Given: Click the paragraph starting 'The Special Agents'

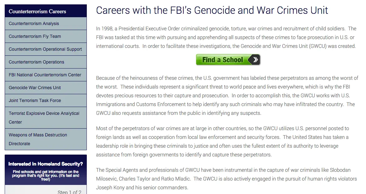Looking at the screenshot, I should (x=226, y=179).
